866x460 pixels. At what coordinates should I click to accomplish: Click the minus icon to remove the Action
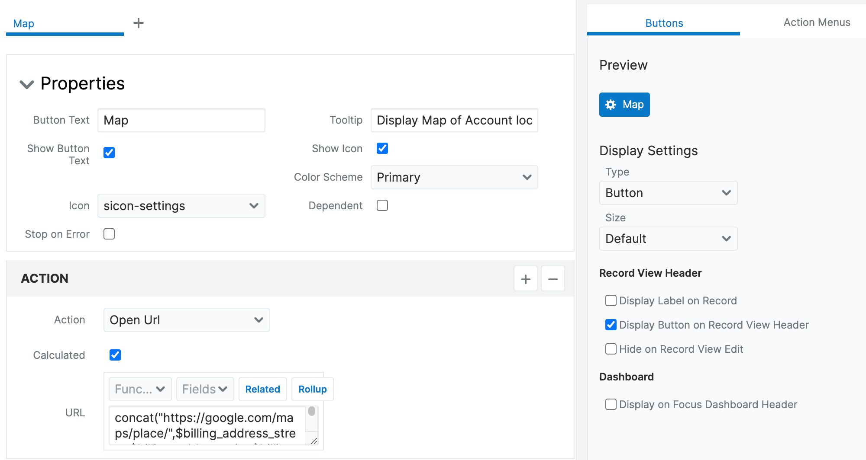point(553,278)
